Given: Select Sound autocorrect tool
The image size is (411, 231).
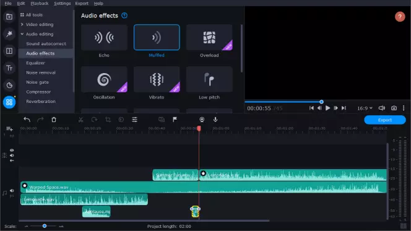Looking at the screenshot, I should 46,44.
